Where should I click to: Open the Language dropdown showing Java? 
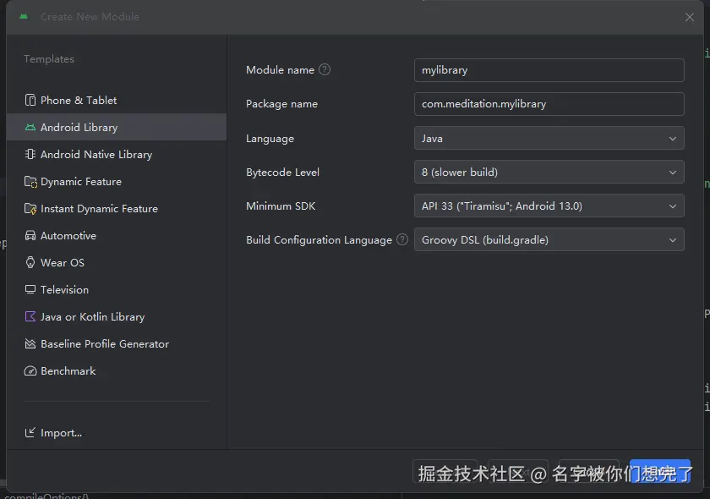[x=549, y=138]
